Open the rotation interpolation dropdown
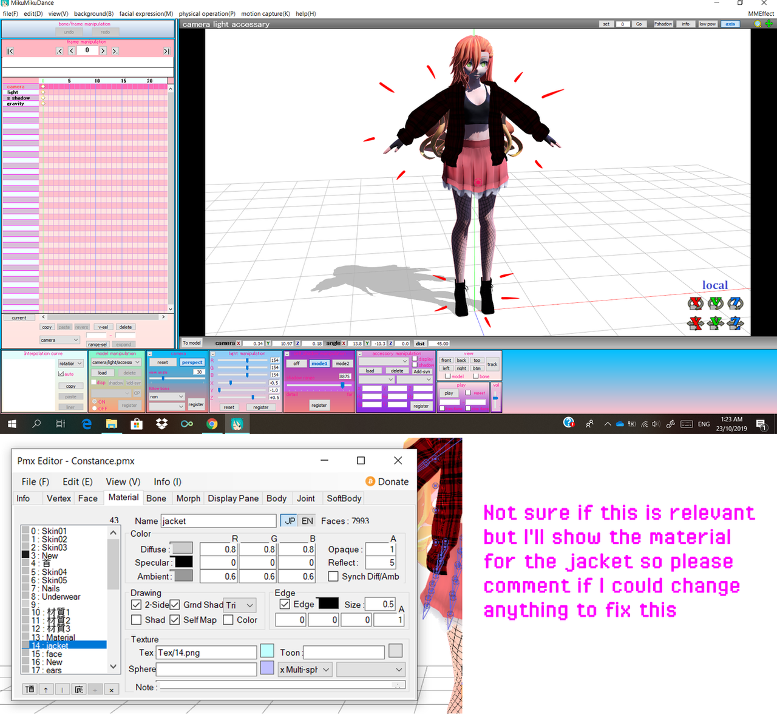 70,364
